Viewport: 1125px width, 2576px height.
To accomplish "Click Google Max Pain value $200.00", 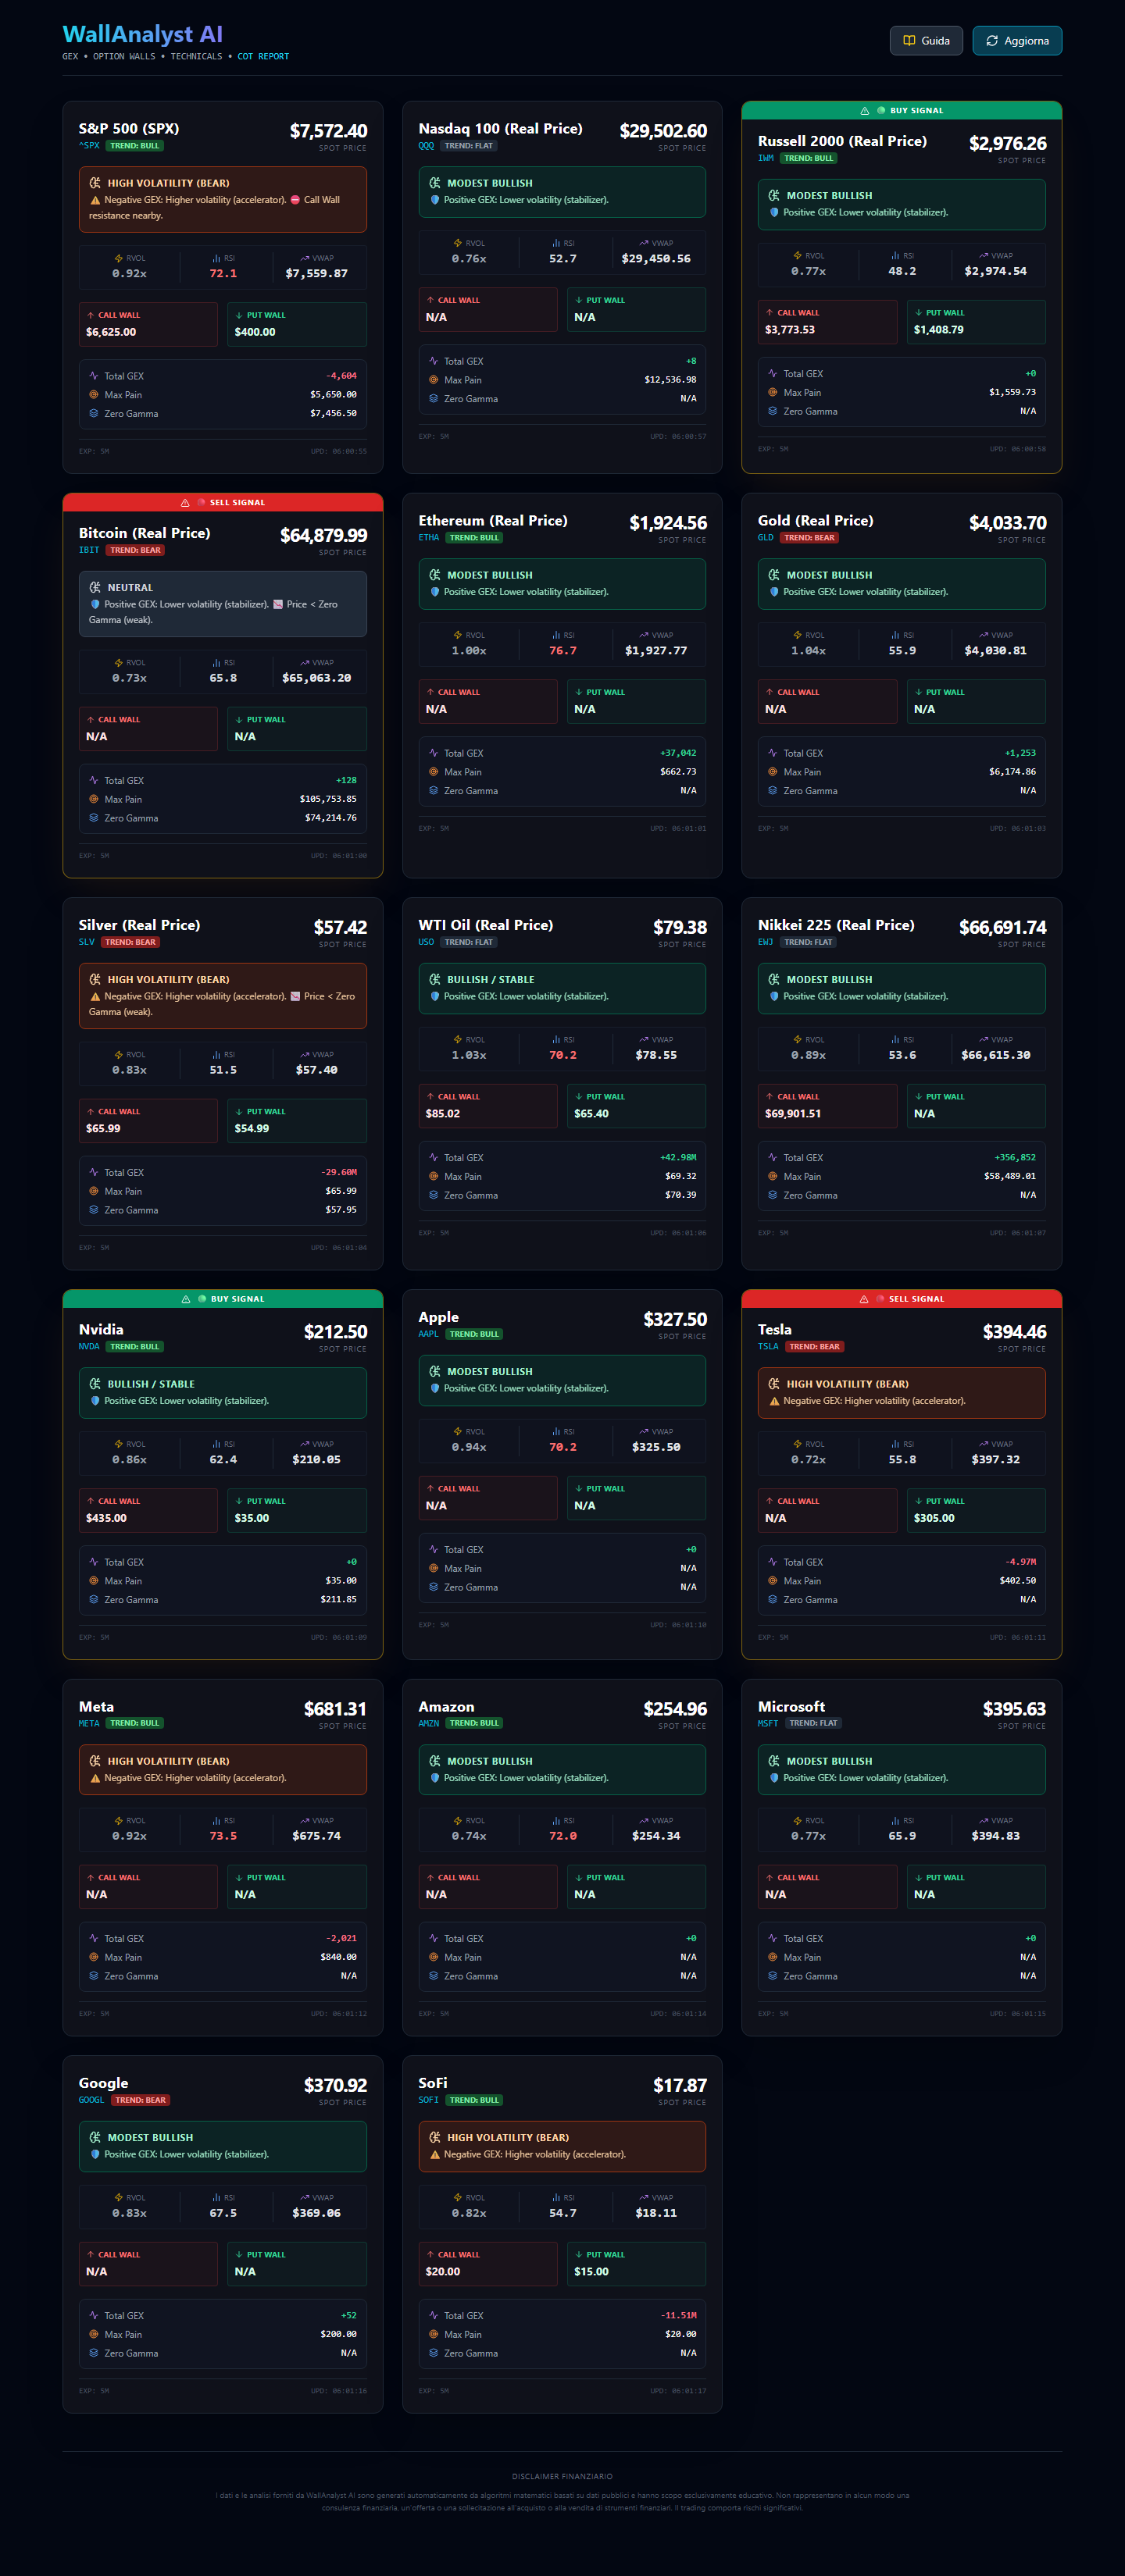I will [x=338, y=2334].
